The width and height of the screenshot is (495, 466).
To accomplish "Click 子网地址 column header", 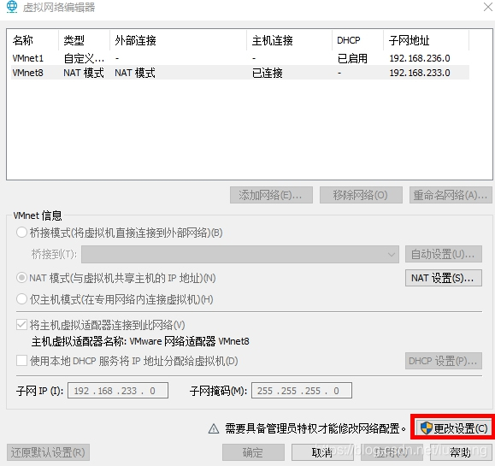I will tap(427, 40).
